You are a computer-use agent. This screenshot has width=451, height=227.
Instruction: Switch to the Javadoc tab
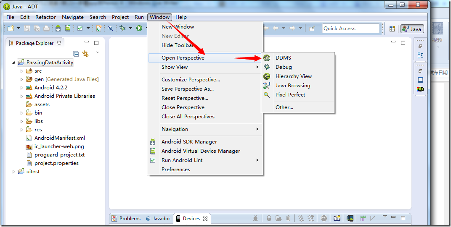[x=158, y=218]
